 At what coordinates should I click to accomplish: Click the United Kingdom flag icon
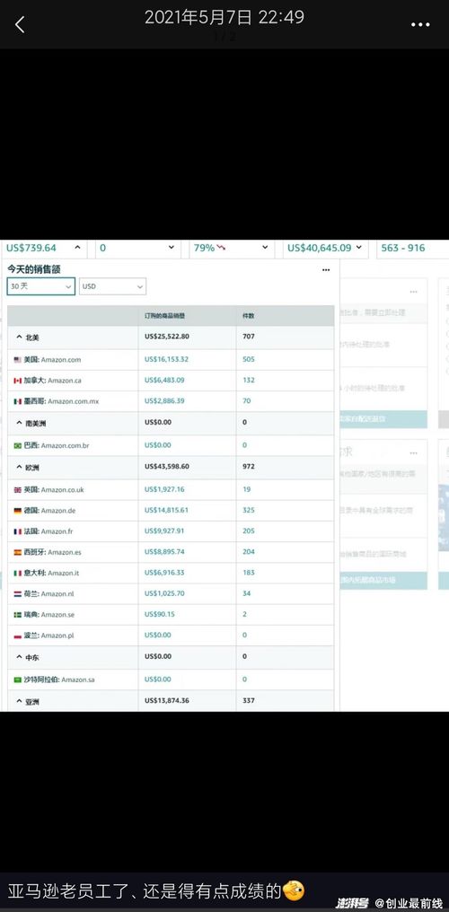pyautogui.click(x=17, y=490)
